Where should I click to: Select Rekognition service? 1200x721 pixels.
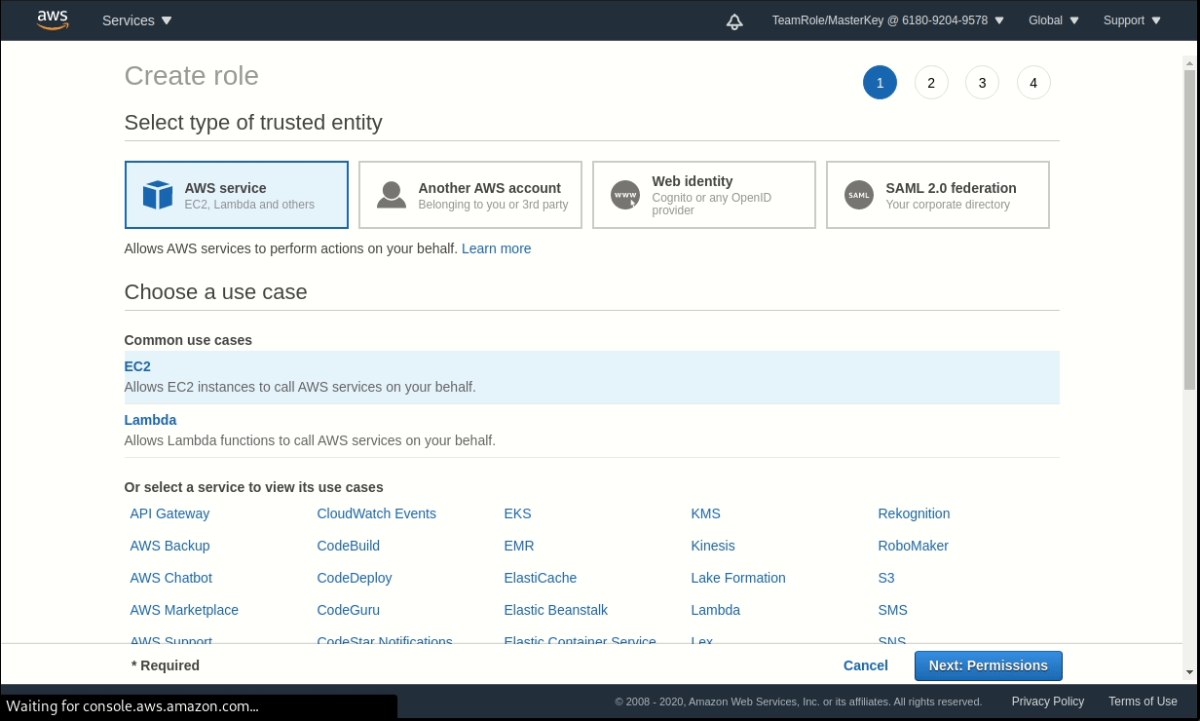(914, 513)
